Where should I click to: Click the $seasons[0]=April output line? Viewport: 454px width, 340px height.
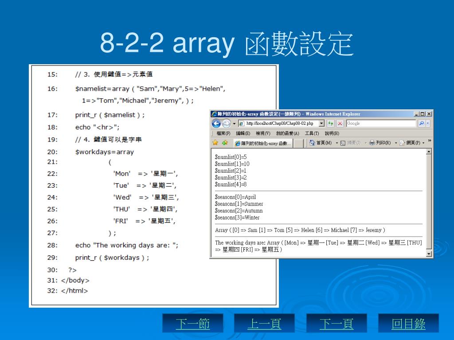[x=235, y=197]
